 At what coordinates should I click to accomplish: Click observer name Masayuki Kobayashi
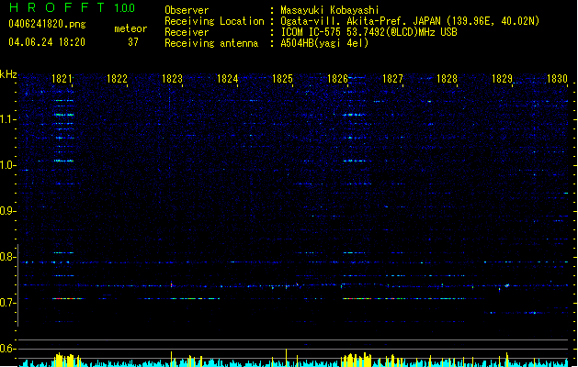pos(330,10)
